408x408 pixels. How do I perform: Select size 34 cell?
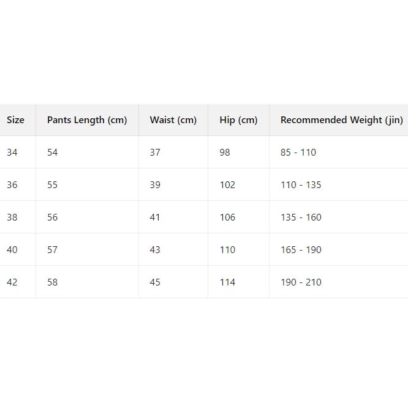click(12, 153)
